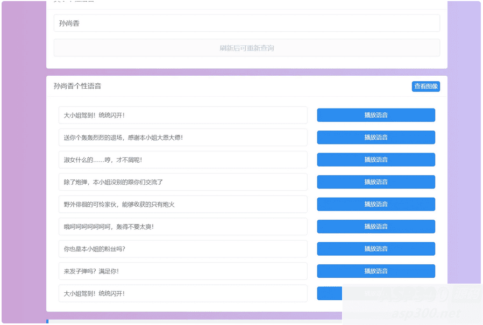Click 查看图像 to view the character image
483x325 pixels.
click(x=425, y=86)
